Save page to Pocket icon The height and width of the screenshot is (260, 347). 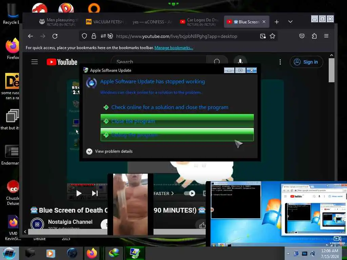(302, 36)
